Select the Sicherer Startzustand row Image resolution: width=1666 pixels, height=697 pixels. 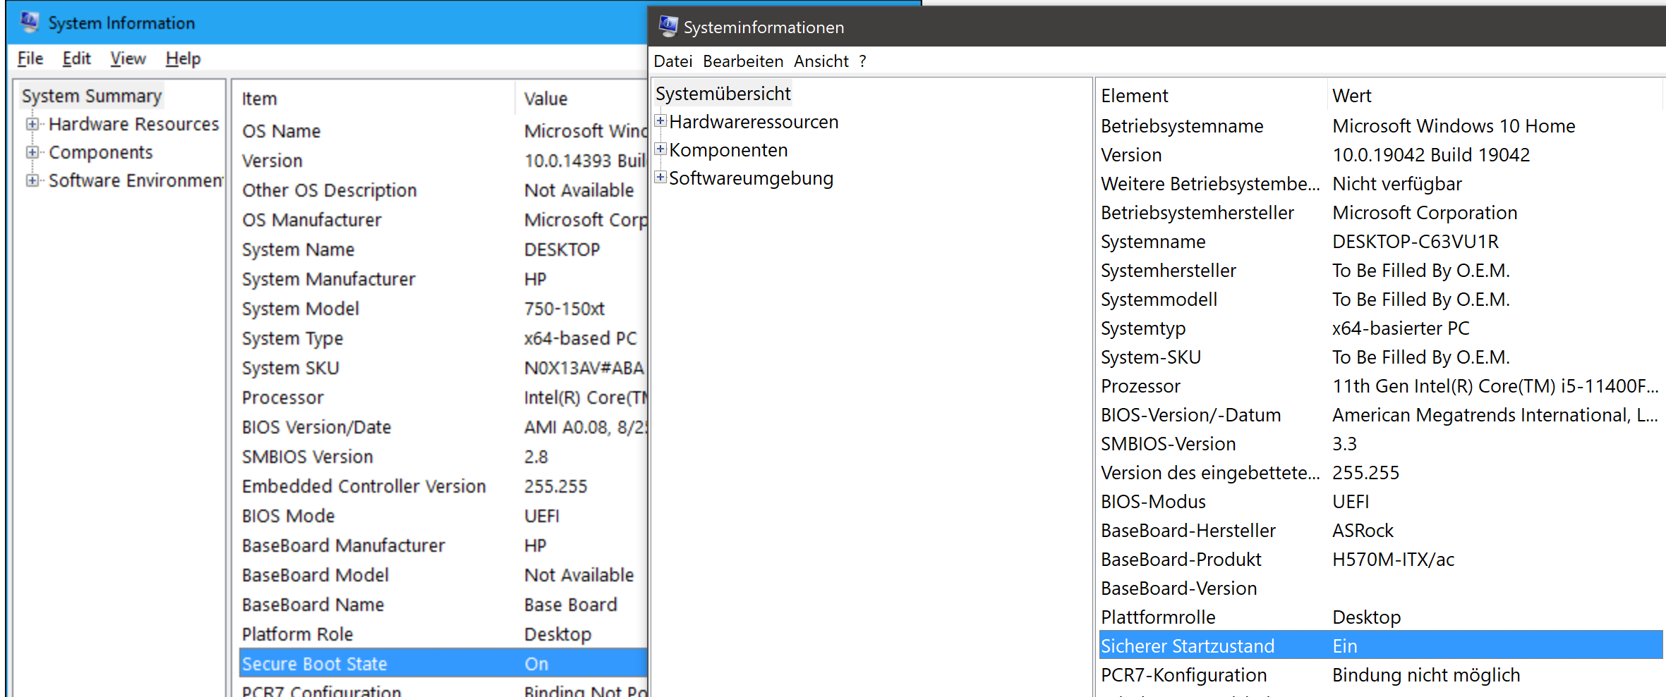[1381, 646]
